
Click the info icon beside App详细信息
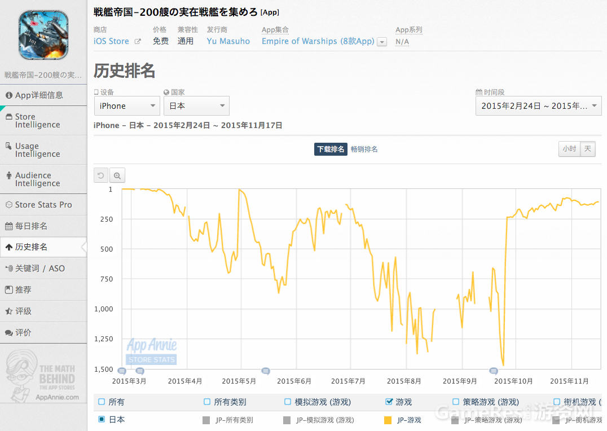tap(9, 95)
